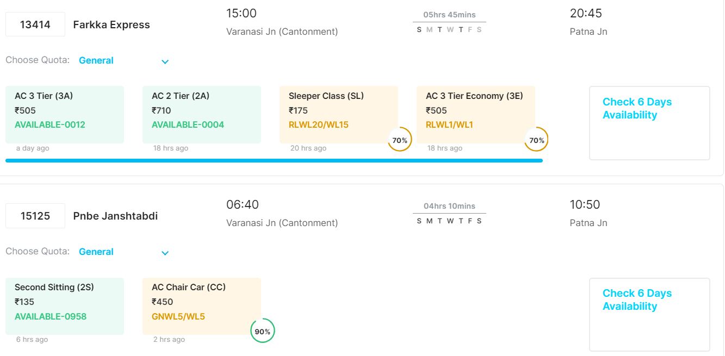Check 6 Days Availability for Farkka Express

point(649,123)
